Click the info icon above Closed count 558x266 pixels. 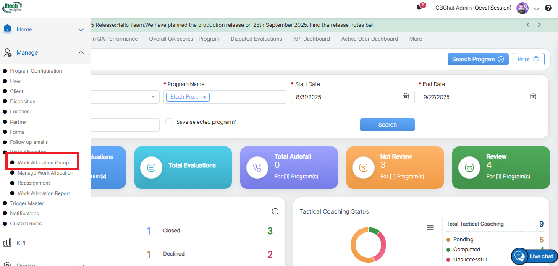(275, 211)
